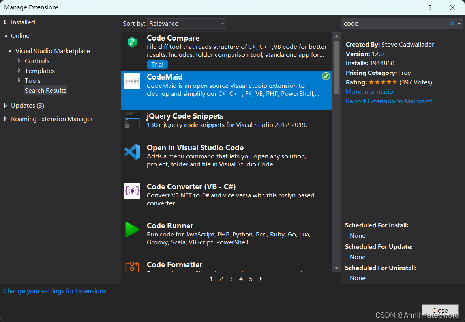Image resolution: width=465 pixels, height=322 pixels.
Task: Click the Code Compare extension icon
Action: pyautogui.click(x=132, y=42)
